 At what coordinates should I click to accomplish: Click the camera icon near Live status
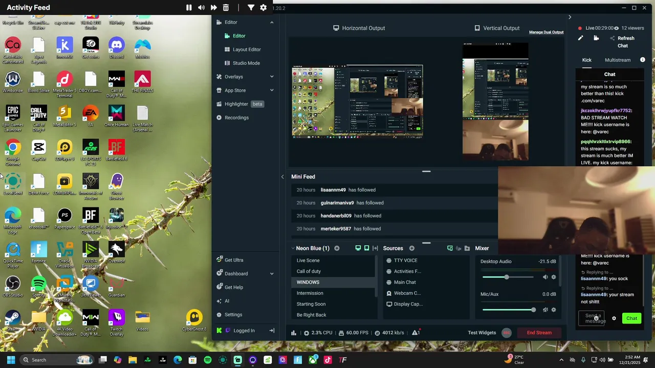(x=596, y=38)
